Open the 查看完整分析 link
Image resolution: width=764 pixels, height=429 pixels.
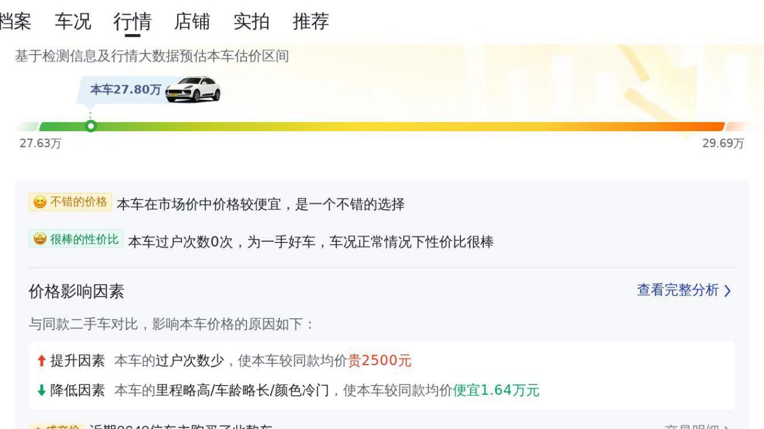[x=684, y=291]
